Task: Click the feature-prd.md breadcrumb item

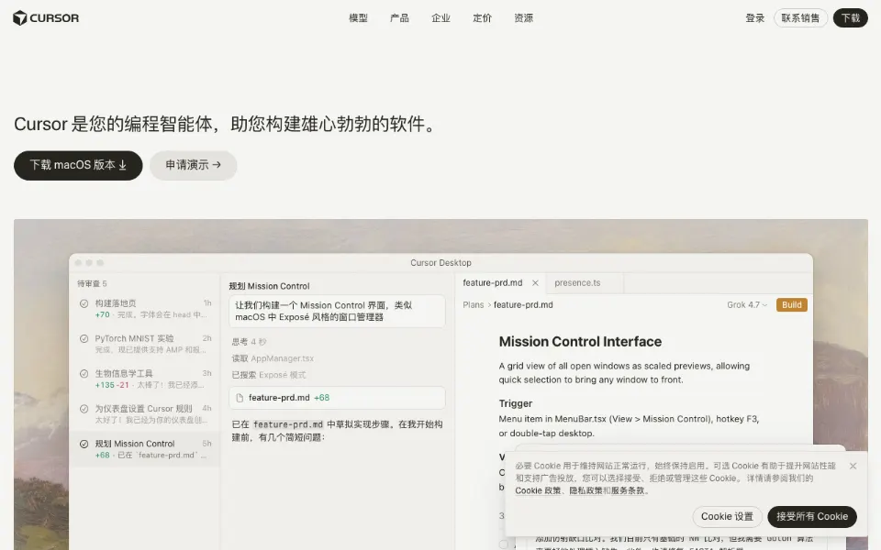Action: (523, 304)
